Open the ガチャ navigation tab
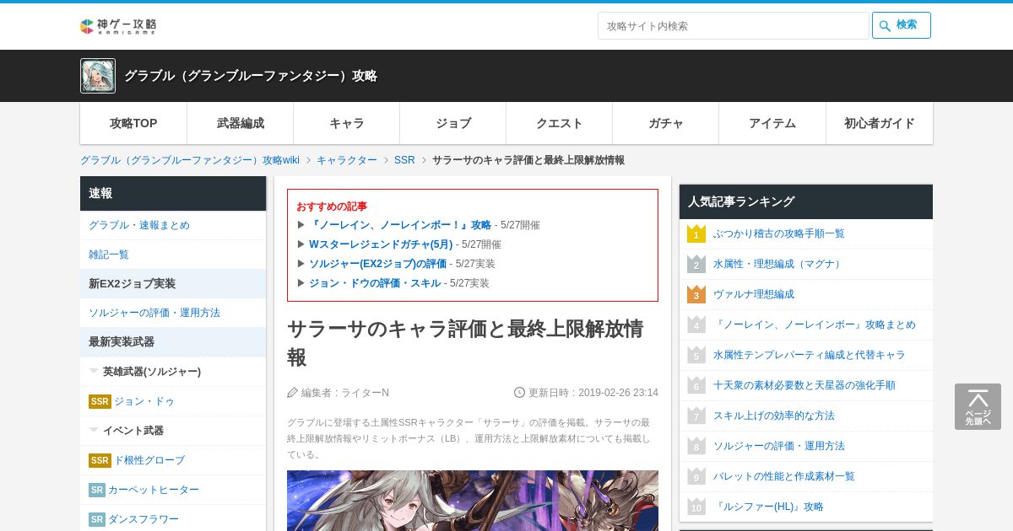1013x531 pixels. (x=666, y=123)
